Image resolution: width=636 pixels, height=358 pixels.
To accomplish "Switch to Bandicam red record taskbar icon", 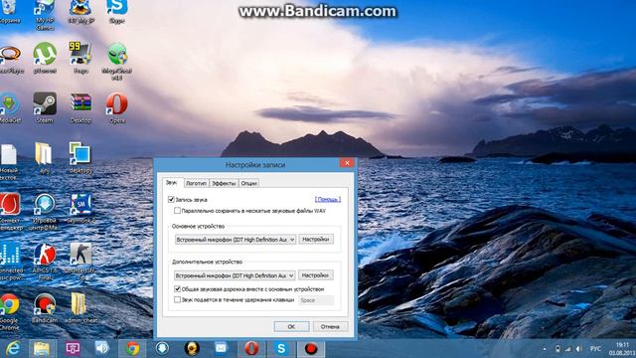I will (x=311, y=349).
